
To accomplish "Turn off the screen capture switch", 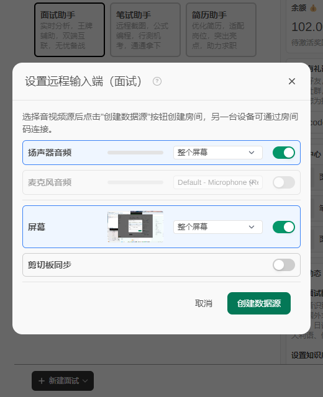I will click(x=284, y=227).
